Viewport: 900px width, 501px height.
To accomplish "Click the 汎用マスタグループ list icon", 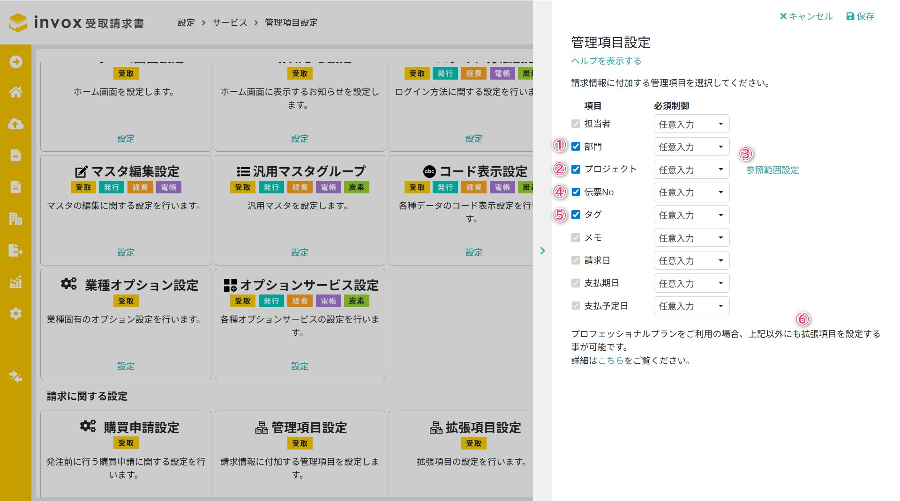I will (x=243, y=171).
